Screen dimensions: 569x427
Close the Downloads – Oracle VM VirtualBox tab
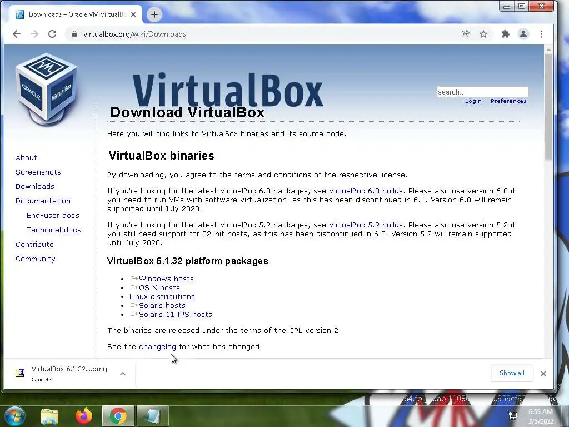(x=133, y=14)
